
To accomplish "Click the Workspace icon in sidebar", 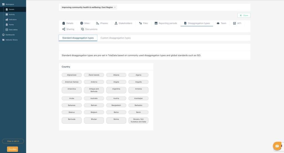I will click(x=3, y=4).
